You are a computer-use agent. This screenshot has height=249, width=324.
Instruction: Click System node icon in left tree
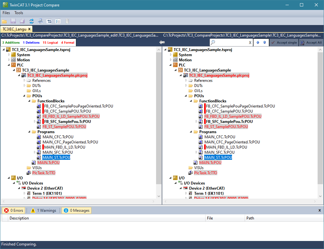click(x=13, y=55)
